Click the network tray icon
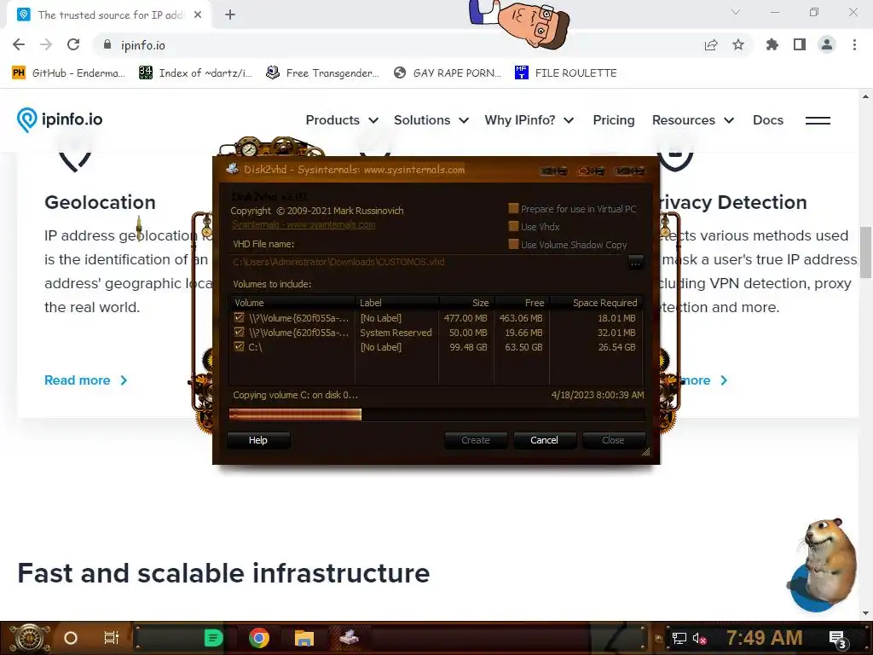 pyautogui.click(x=679, y=638)
